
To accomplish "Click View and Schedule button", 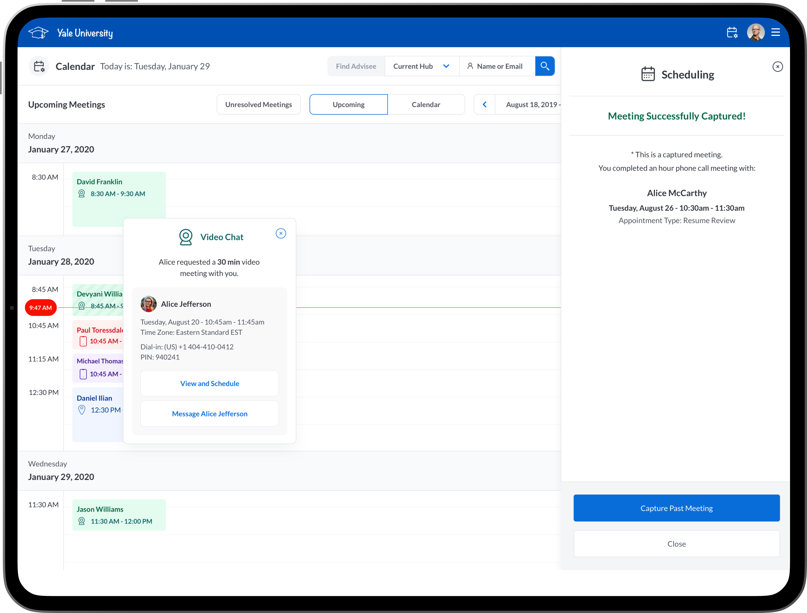I will pos(210,384).
